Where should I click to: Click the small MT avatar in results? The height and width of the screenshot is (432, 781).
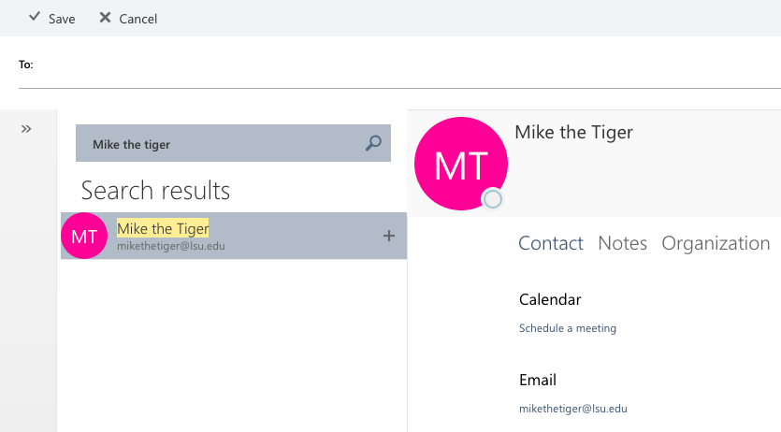pos(84,236)
